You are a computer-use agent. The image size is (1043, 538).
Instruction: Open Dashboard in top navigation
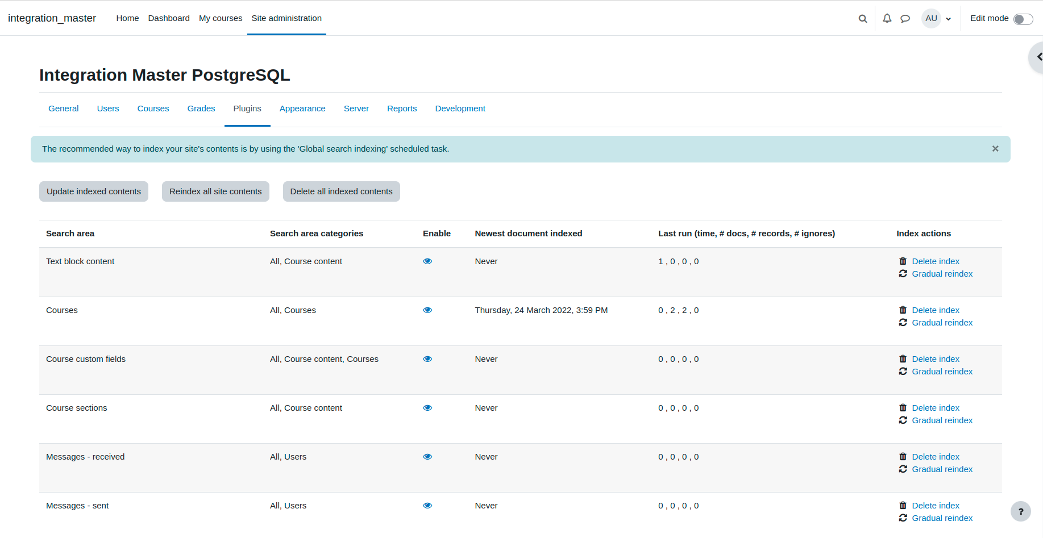169,18
